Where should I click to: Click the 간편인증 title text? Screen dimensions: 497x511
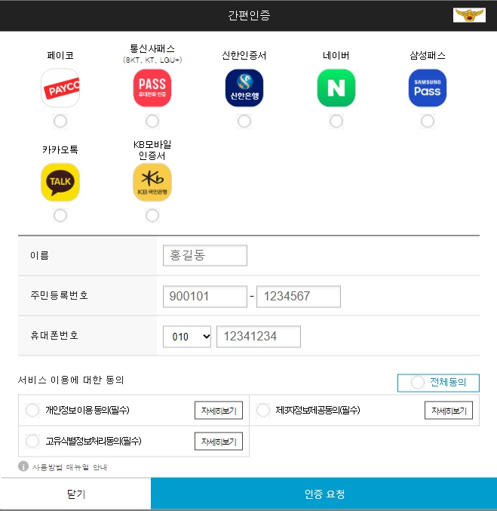pos(249,15)
